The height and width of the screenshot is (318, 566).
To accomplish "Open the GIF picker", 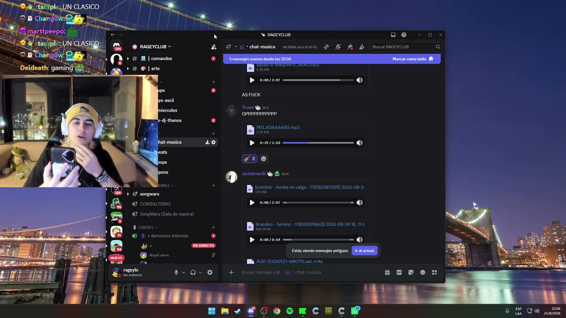I will click(399, 273).
